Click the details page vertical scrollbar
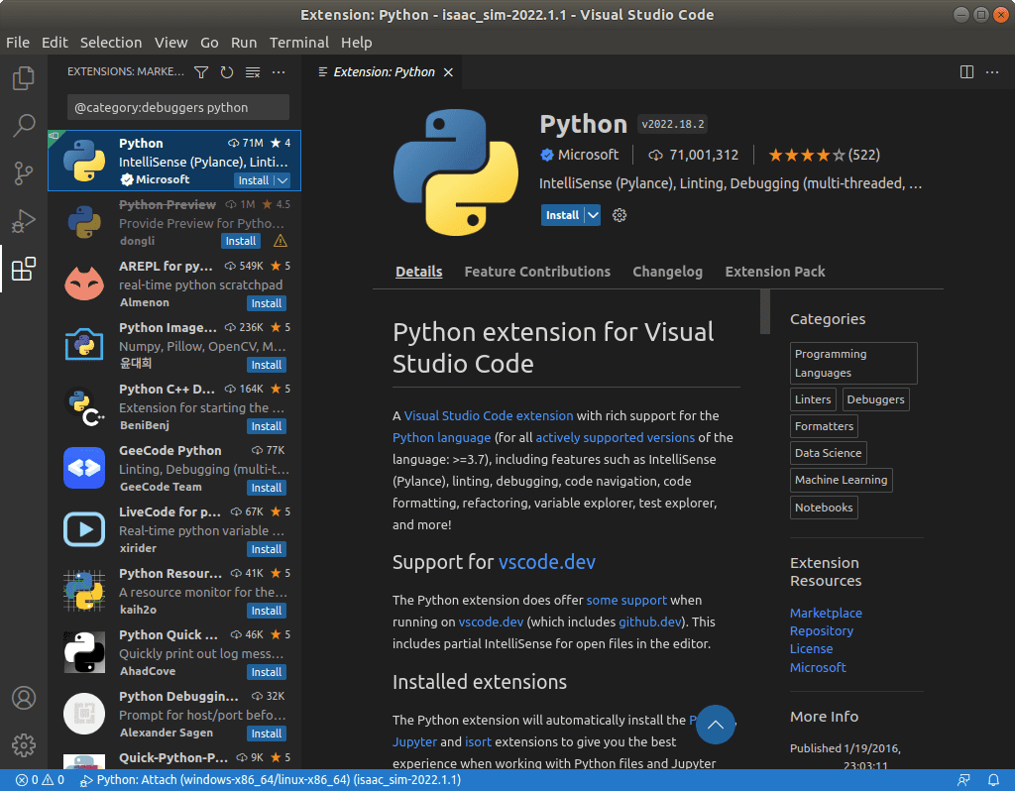Screen dimensions: 1015x791 pyautogui.click(x=765, y=312)
